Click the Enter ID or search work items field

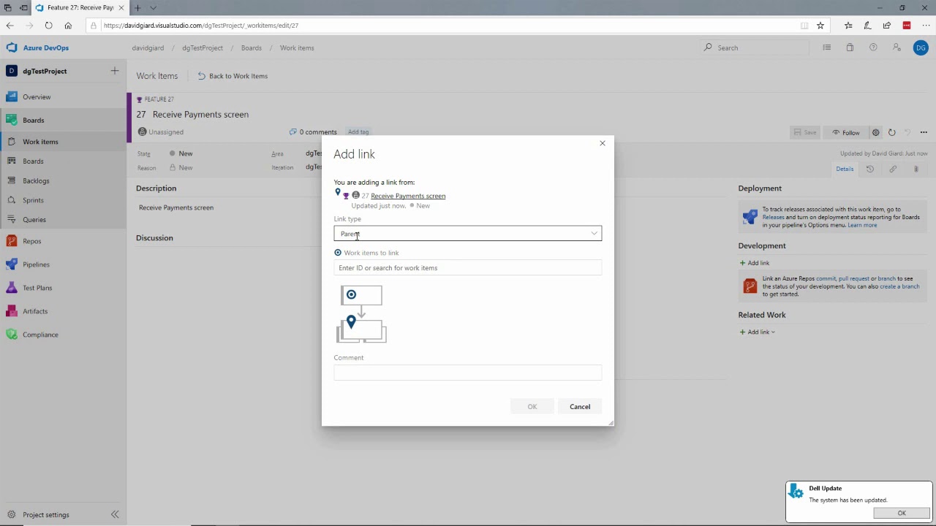coord(467,268)
